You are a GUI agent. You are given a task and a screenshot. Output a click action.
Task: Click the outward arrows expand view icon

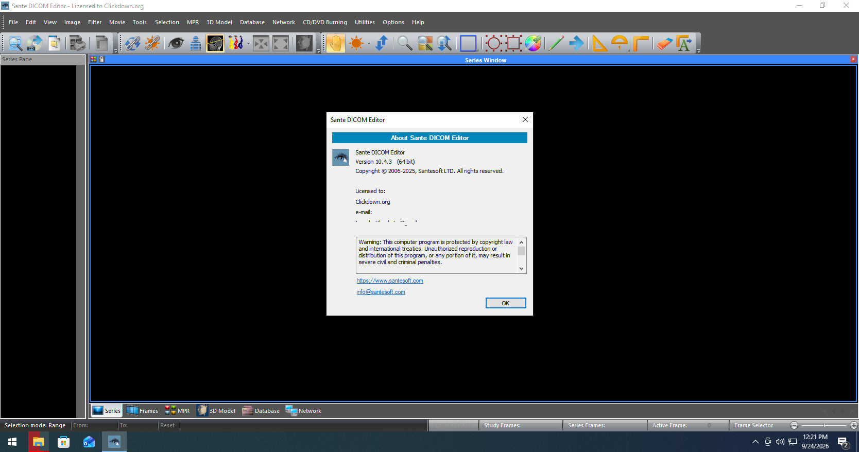coord(281,43)
